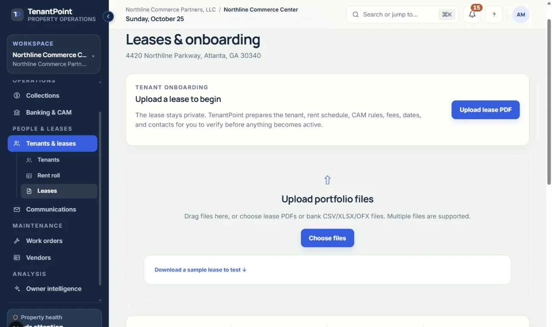This screenshot has height=327, width=552.
Task: Navigate to Work orders
Action: tap(52, 241)
